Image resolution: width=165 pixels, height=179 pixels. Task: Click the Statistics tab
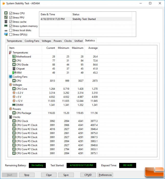[90, 40]
